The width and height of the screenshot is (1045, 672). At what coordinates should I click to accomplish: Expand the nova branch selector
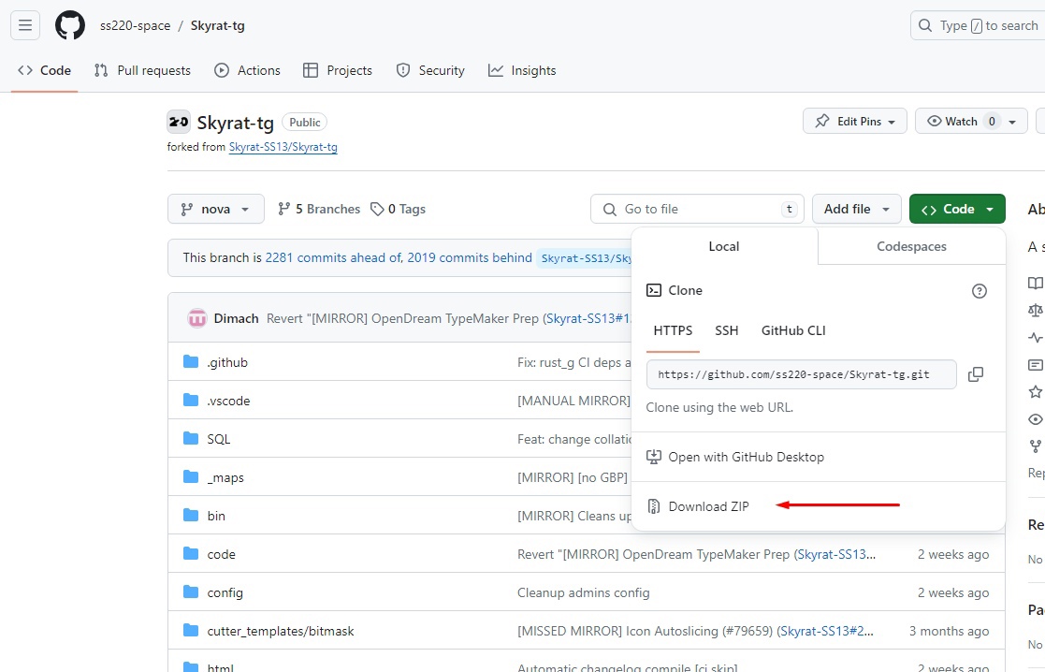pyautogui.click(x=216, y=209)
